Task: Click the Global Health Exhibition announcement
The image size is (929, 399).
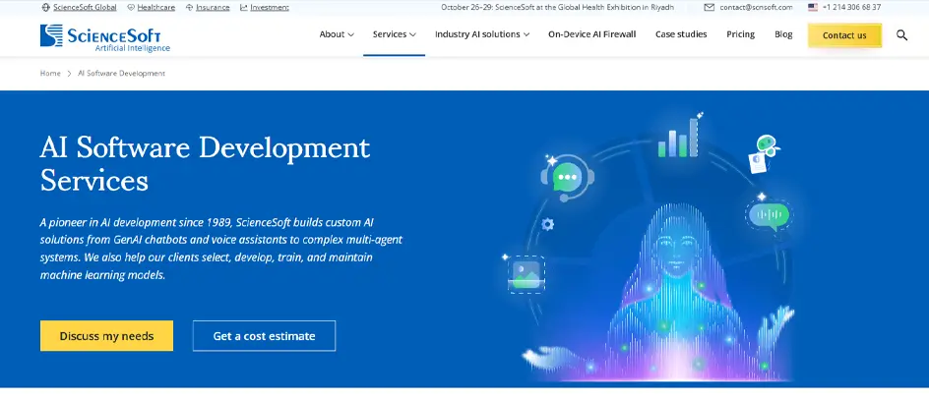Action: coord(558,8)
